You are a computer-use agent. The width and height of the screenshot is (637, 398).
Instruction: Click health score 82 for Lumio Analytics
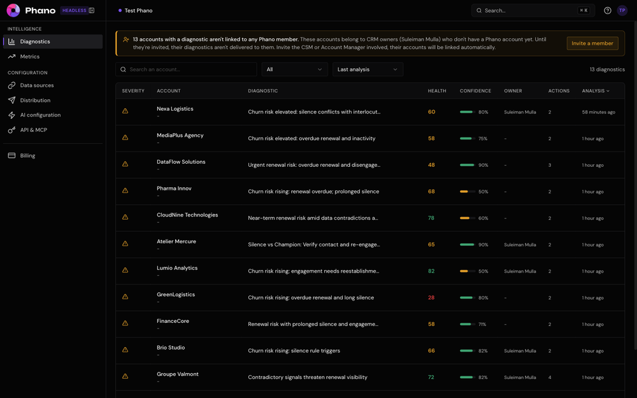coord(431,271)
